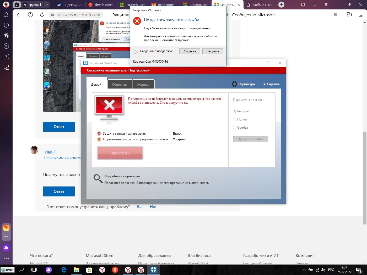Viewport: 367px width, 275px height.
Task: Expand Справка dropdown in Defender window
Action: tap(271, 84)
